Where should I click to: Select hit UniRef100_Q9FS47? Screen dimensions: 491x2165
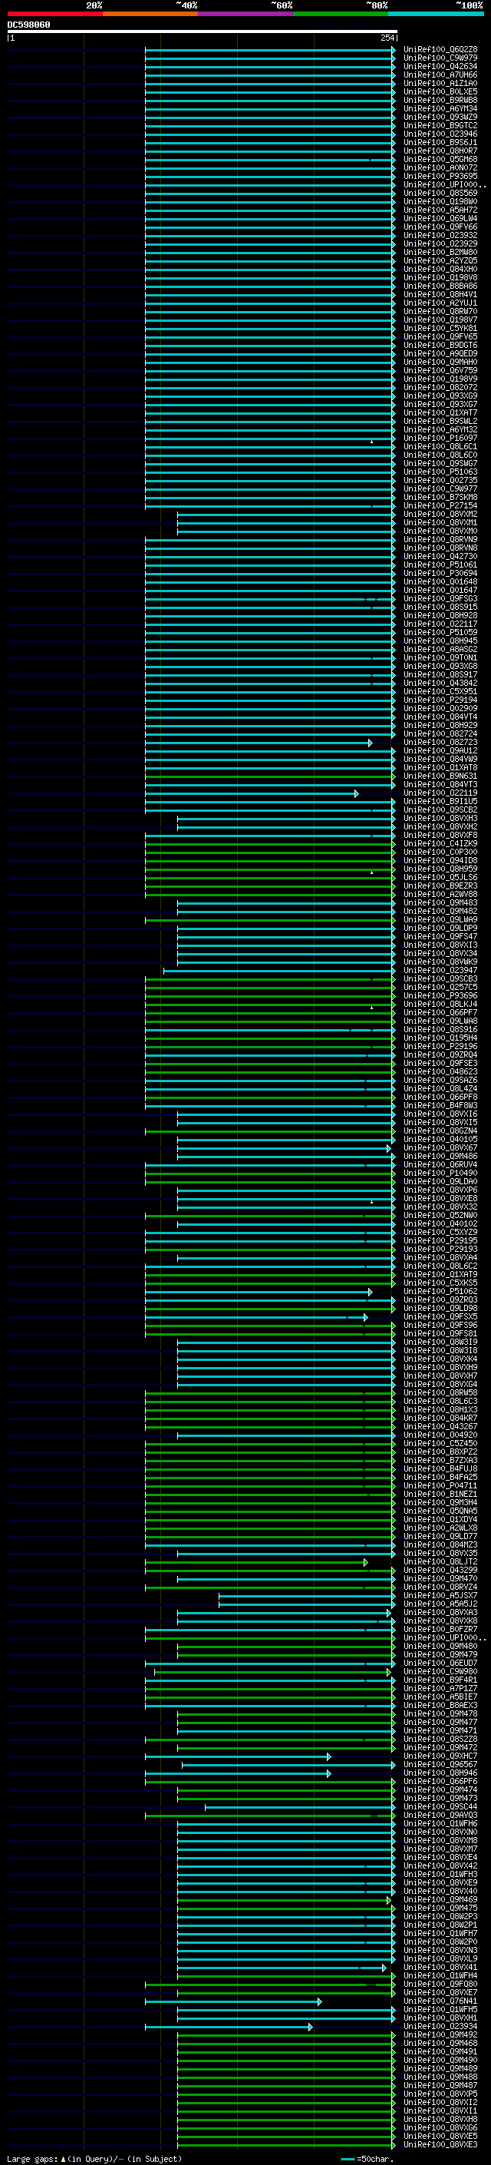tap(440, 936)
